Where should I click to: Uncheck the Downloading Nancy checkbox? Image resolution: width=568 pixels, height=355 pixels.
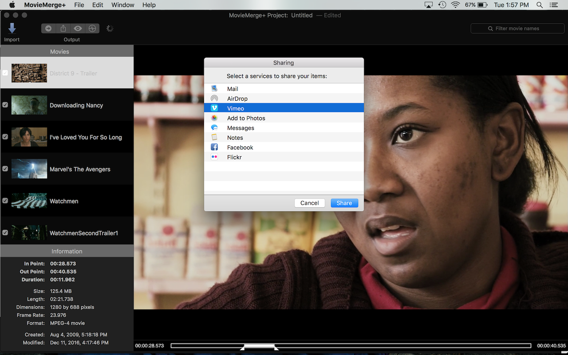[x=5, y=105]
